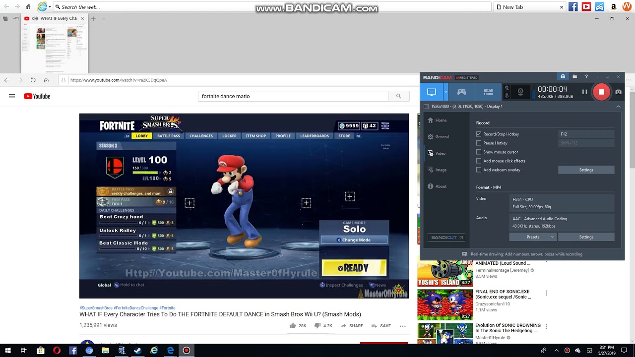Take screenshot with Bandicam camera icon
Viewport: 635px width, 357px height.
(618, 92)
